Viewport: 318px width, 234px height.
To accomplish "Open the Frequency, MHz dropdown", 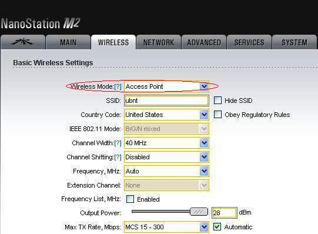I will 166,171.
